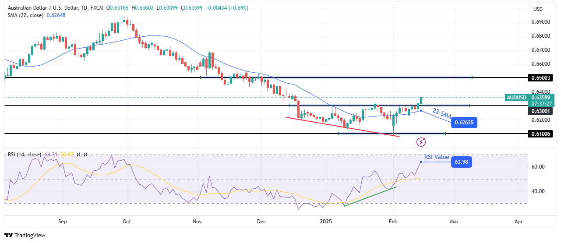The width and height of the screenshot is (561, 243).
Task: Select the red descending trendline on price
Action: [x=342, y=127]
